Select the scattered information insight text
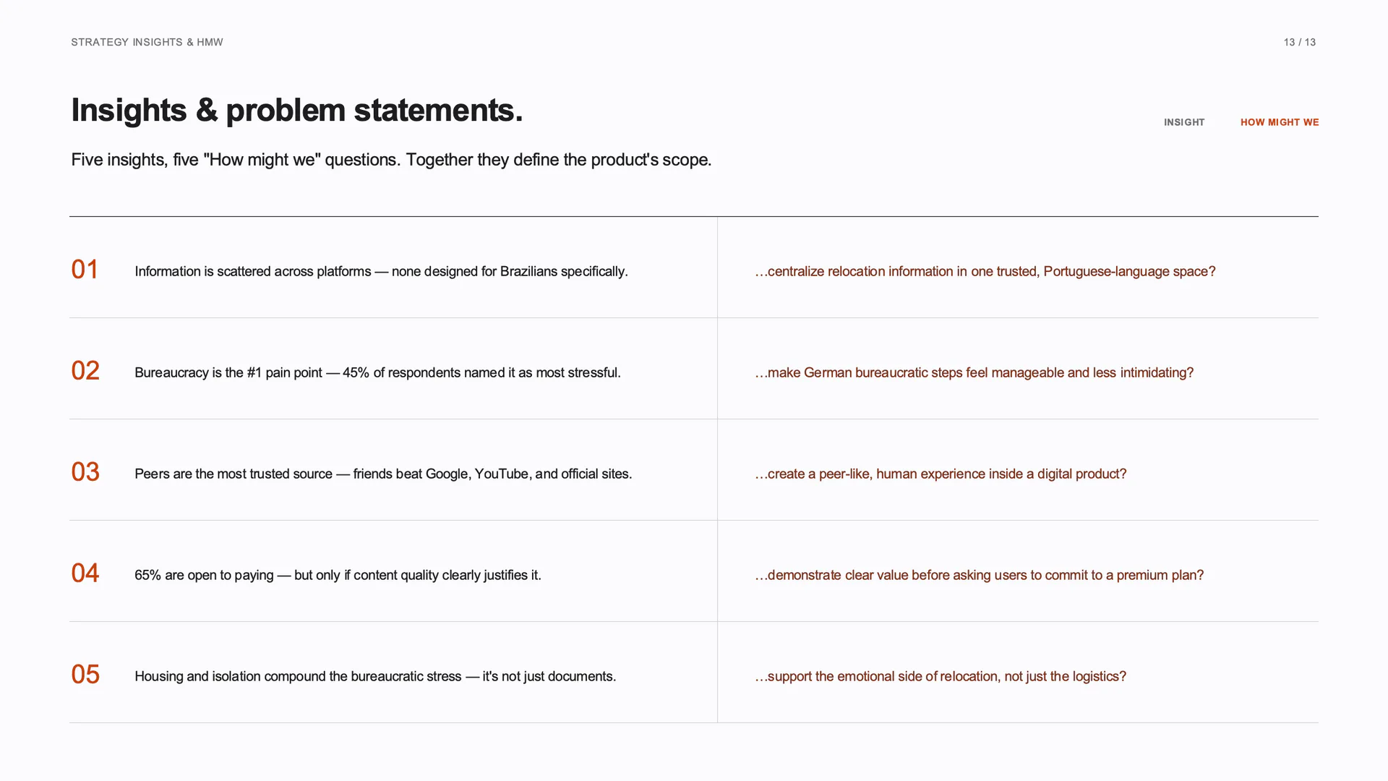1388x781 pixels. 381,271
